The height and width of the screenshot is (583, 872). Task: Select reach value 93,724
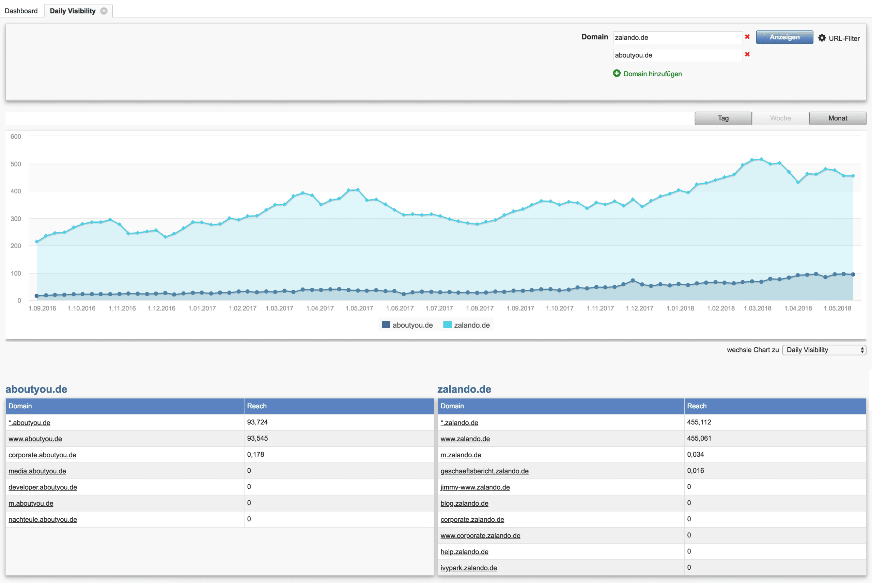[257, 422]
